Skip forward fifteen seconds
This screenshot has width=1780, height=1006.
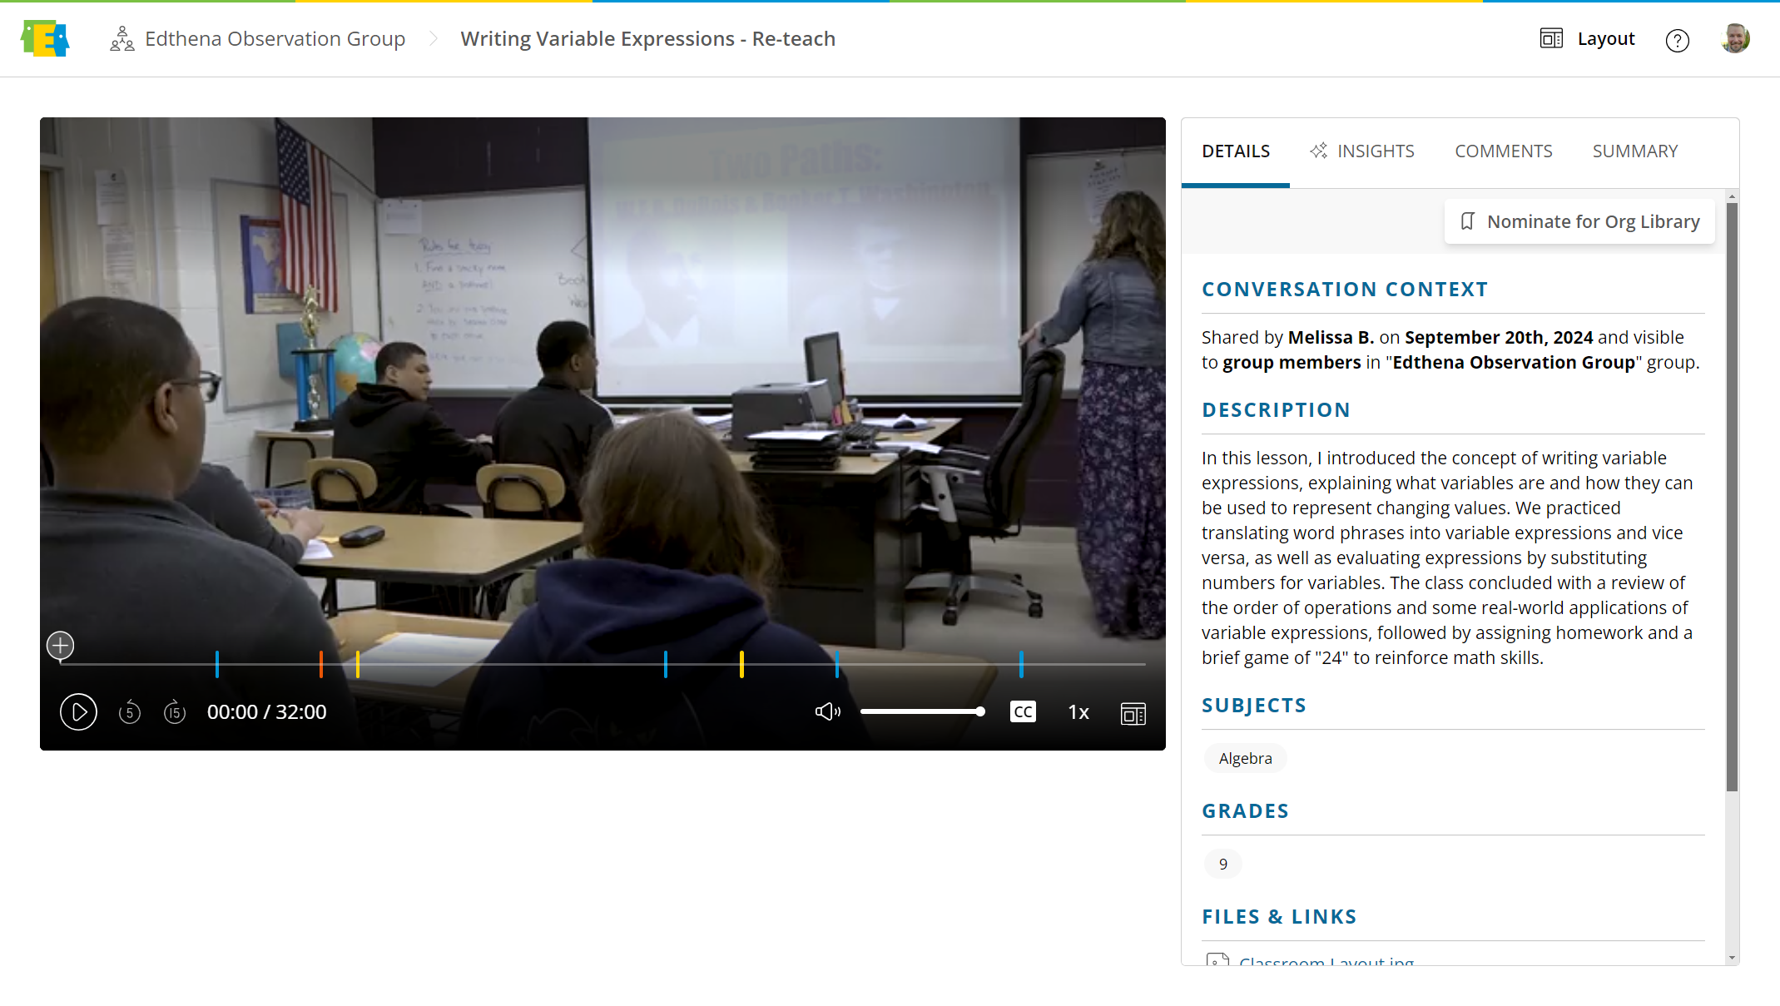tap(175, 712)
